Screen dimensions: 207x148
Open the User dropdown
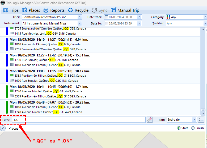tap(79, 17)
